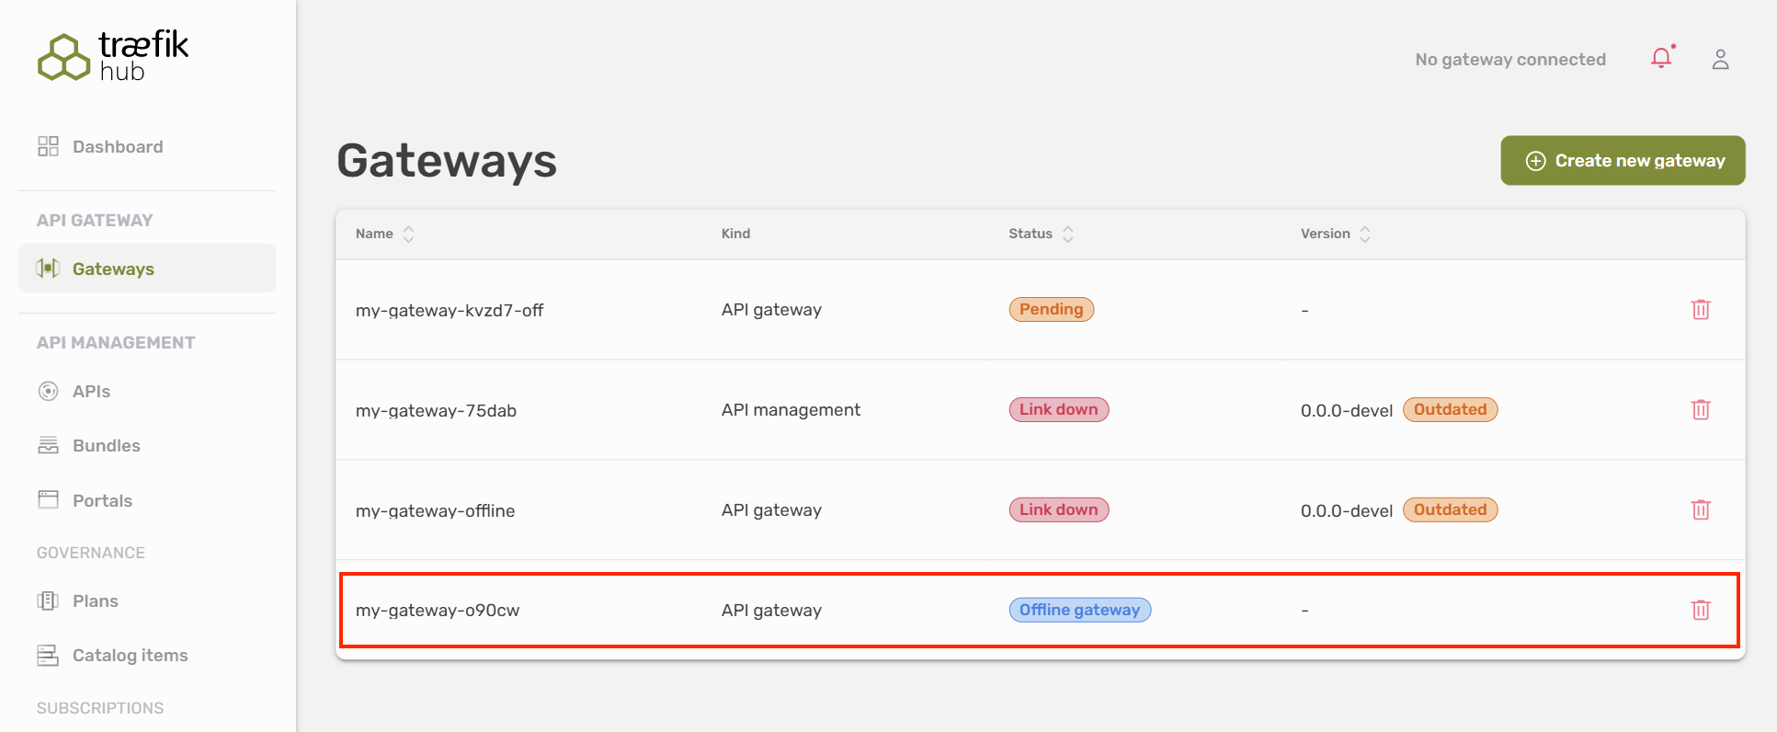Viewport: 1777px width, 732px height.
Task: Remove my-gateway-o90cw with its trash icon
Action: pos(1700,610)
